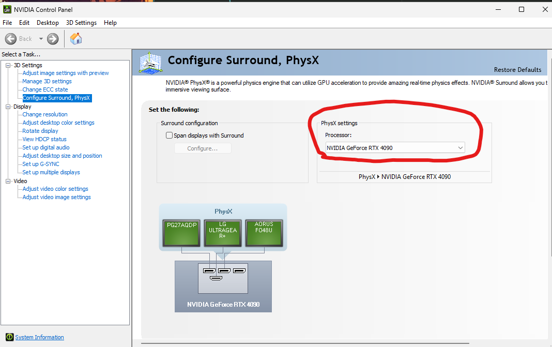Image resolution: width=552 pixels, height=347 pixels.
Task: Click the Back arrow button
Action: coord(11,39)
